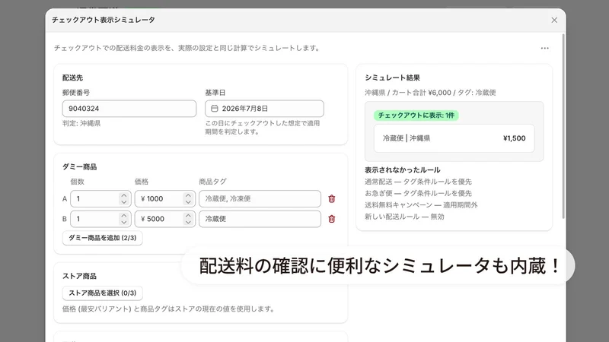The image size is (609, 342).
Task: Click the quantity field for dummy product A
Action: (100, 199)
